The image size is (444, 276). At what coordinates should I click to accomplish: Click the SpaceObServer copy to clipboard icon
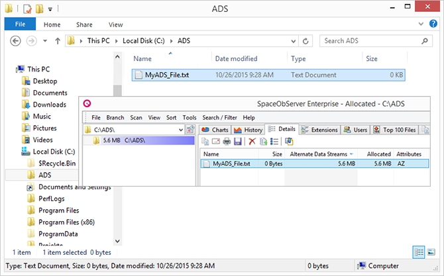205,141
